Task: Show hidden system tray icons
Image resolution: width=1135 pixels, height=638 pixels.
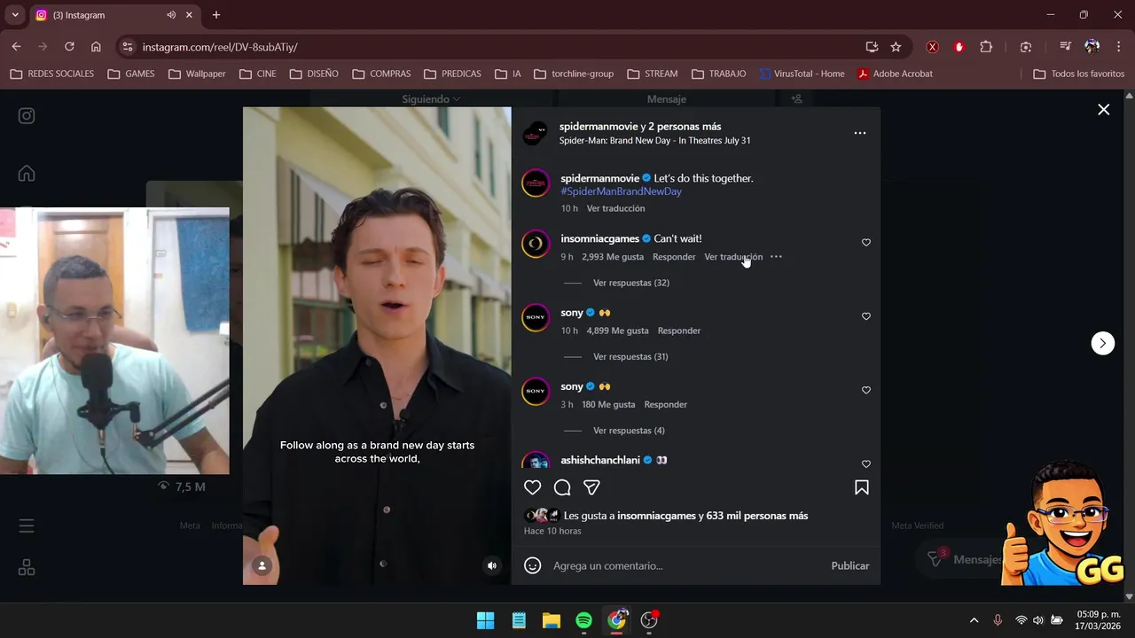Action: pos(974,620)
